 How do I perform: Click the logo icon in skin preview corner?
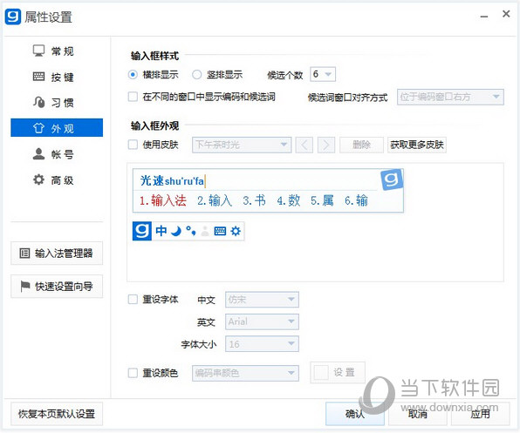[392, 179]
